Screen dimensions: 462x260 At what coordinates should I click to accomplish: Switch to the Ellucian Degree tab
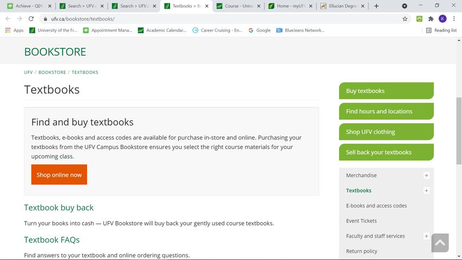(342, 6)
